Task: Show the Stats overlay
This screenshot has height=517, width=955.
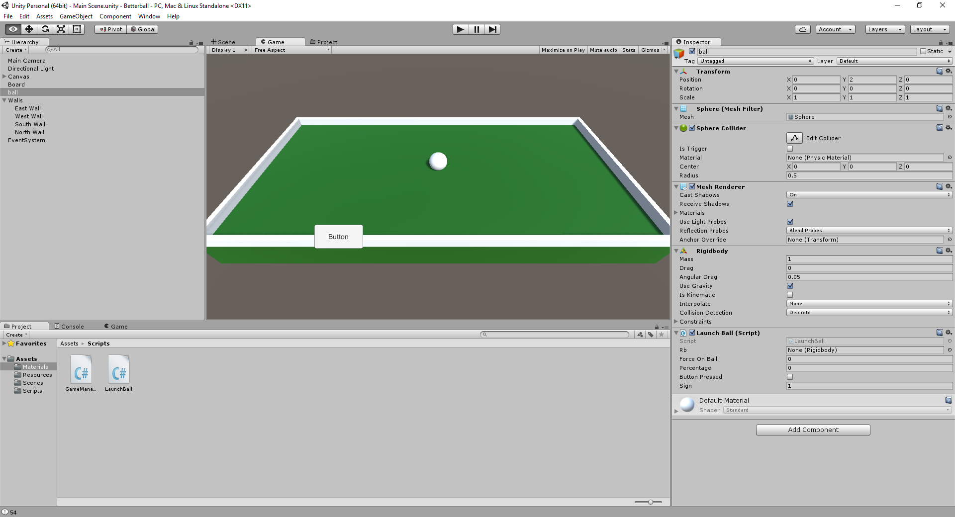Action: [629, 50]
